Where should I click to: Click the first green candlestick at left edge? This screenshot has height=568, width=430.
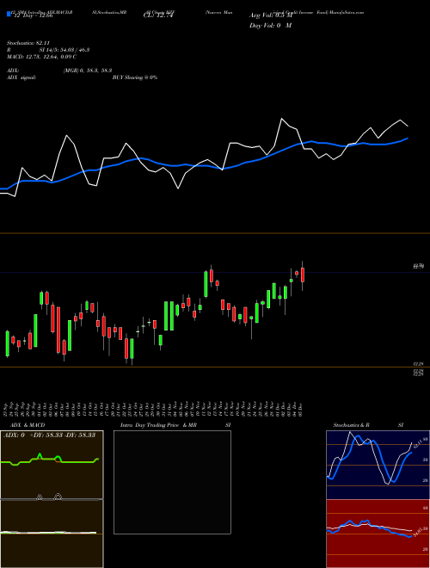(7, 343)
